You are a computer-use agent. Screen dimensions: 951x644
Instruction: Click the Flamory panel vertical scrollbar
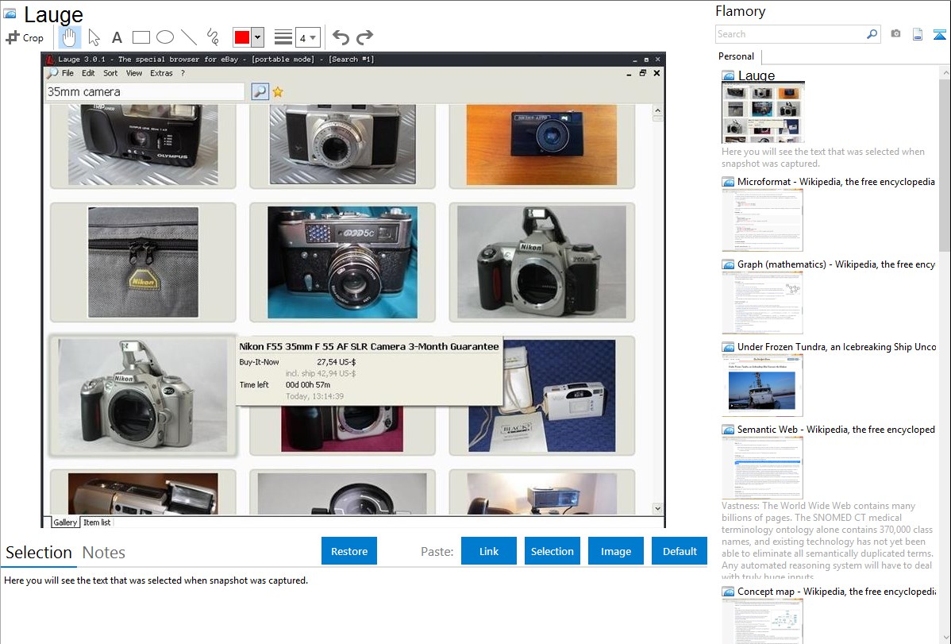pyautogui.click(x=945, y=164)
